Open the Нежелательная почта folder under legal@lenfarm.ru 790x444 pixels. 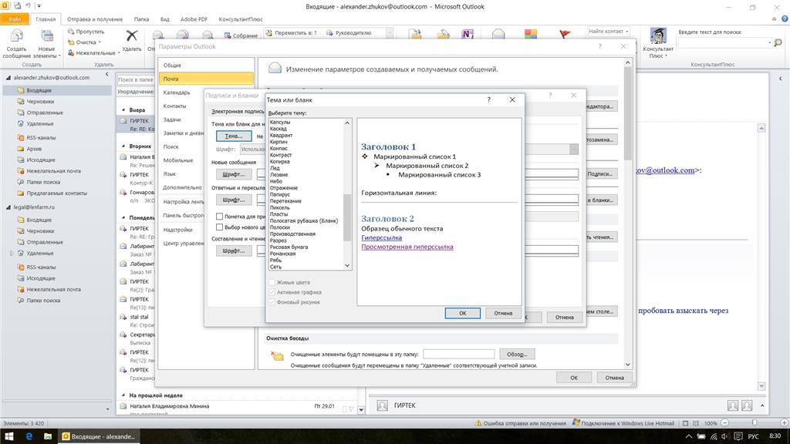coord(53,290)
